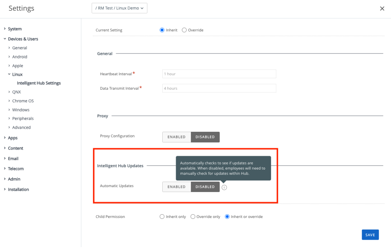
Task: Close the Settings dialog with X
Action: tap(382, 8)
